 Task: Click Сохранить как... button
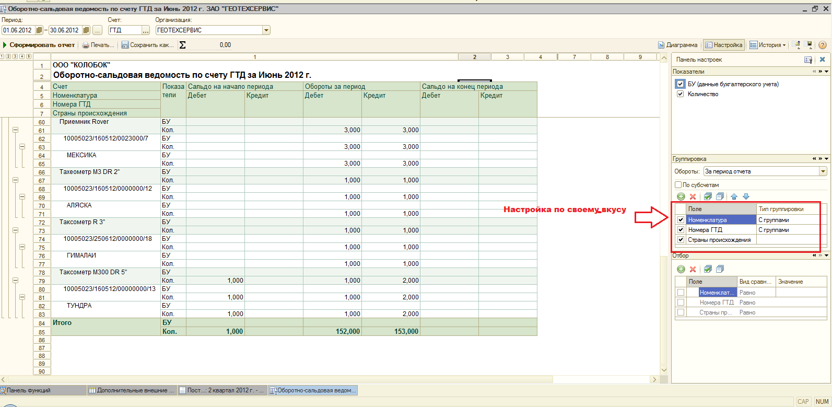tap(148, 45)
